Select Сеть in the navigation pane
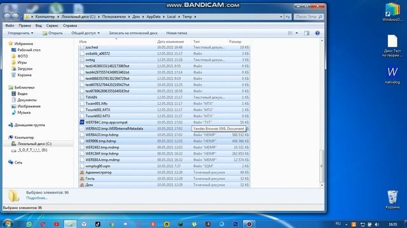Image resolution: width=407 pixels, height=228 pixels. point(18,162)
